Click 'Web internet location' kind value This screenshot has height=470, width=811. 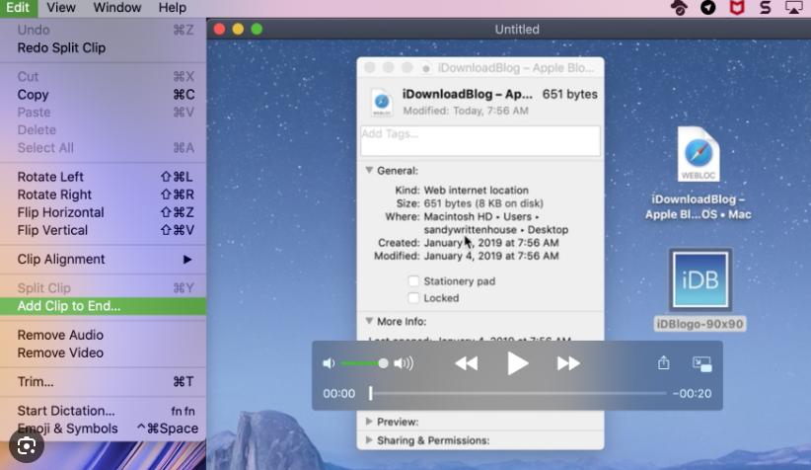477,190
